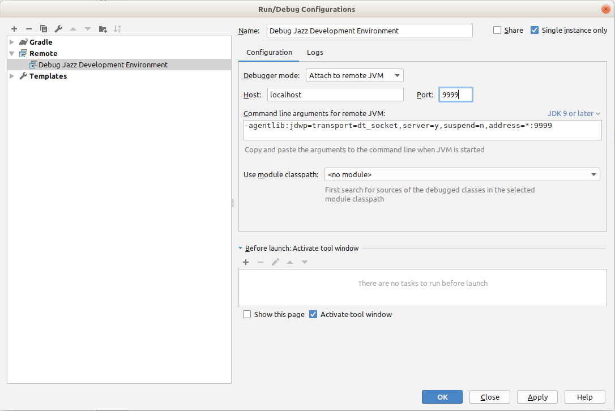Move before launch task up
The width and height of the screenshot is (615, 411).
(x=290, y=262)
